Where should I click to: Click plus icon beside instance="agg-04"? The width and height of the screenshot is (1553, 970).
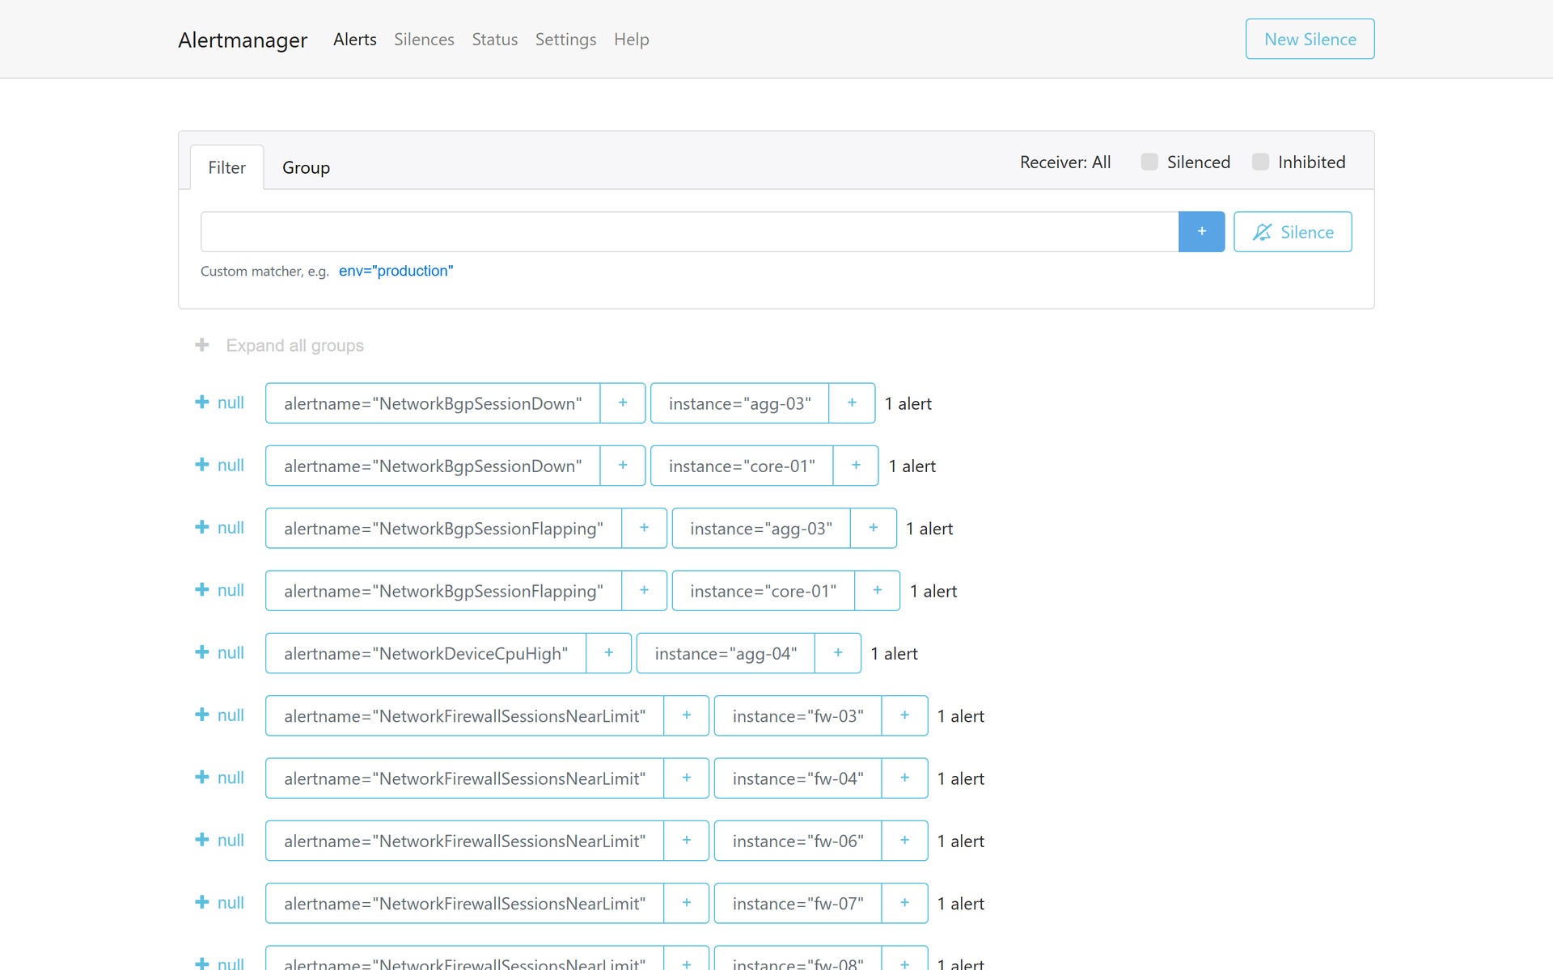click(838, 653)
